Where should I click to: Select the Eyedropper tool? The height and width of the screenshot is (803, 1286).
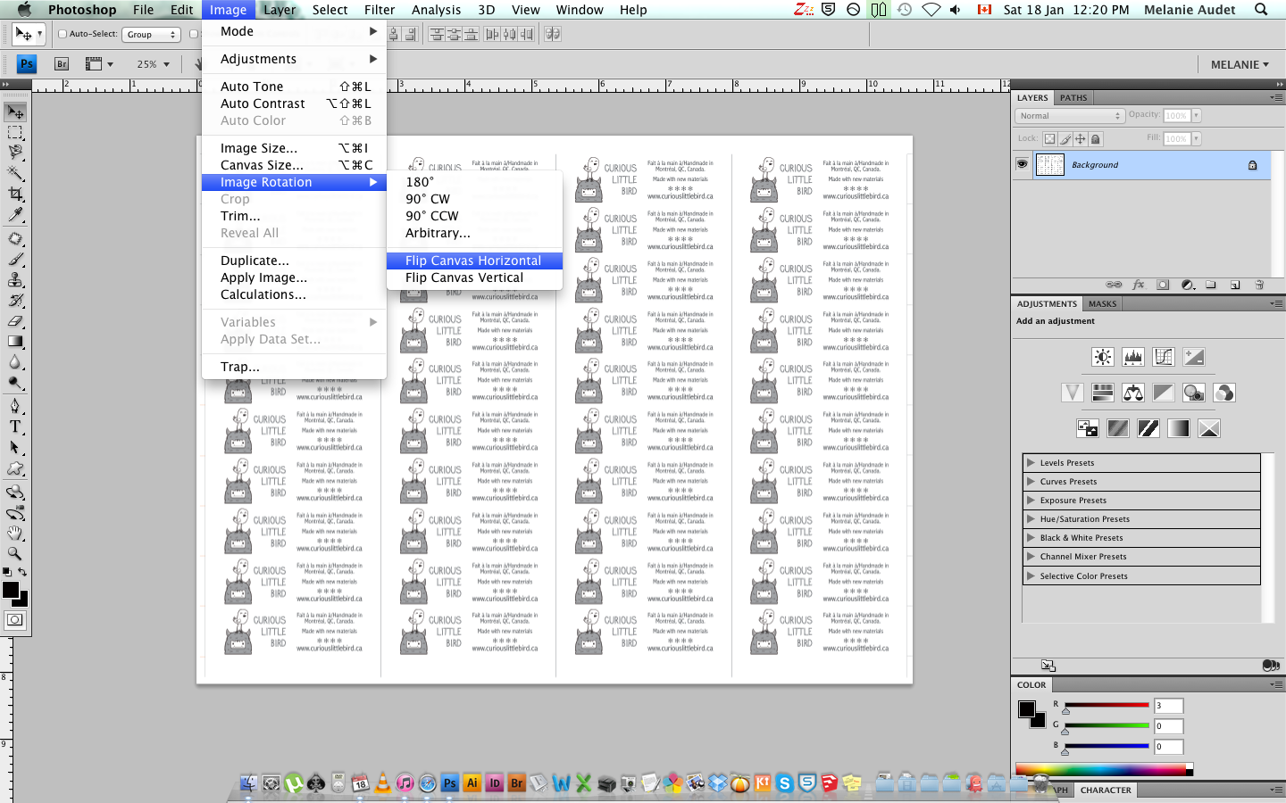[x=15, y=214]
